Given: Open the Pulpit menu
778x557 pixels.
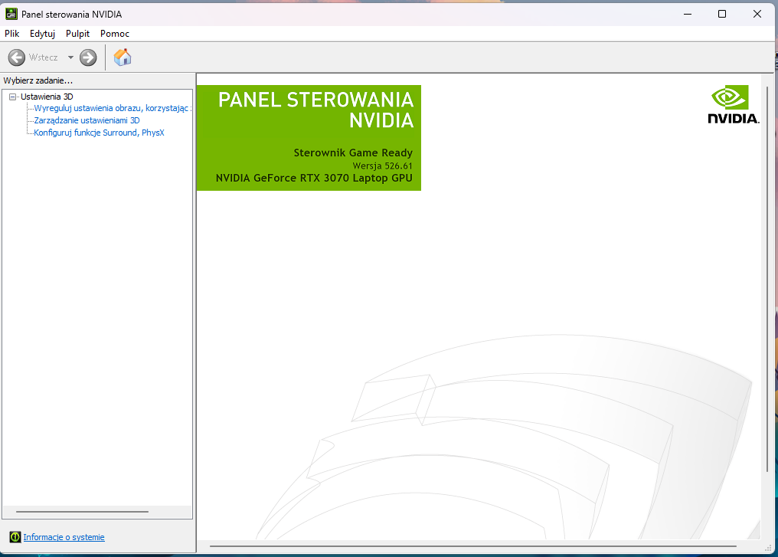Looking at the screenshot, I should coord(78,33).
